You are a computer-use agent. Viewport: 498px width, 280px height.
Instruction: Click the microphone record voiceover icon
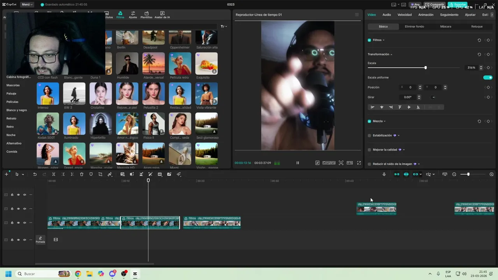point(384,174)
